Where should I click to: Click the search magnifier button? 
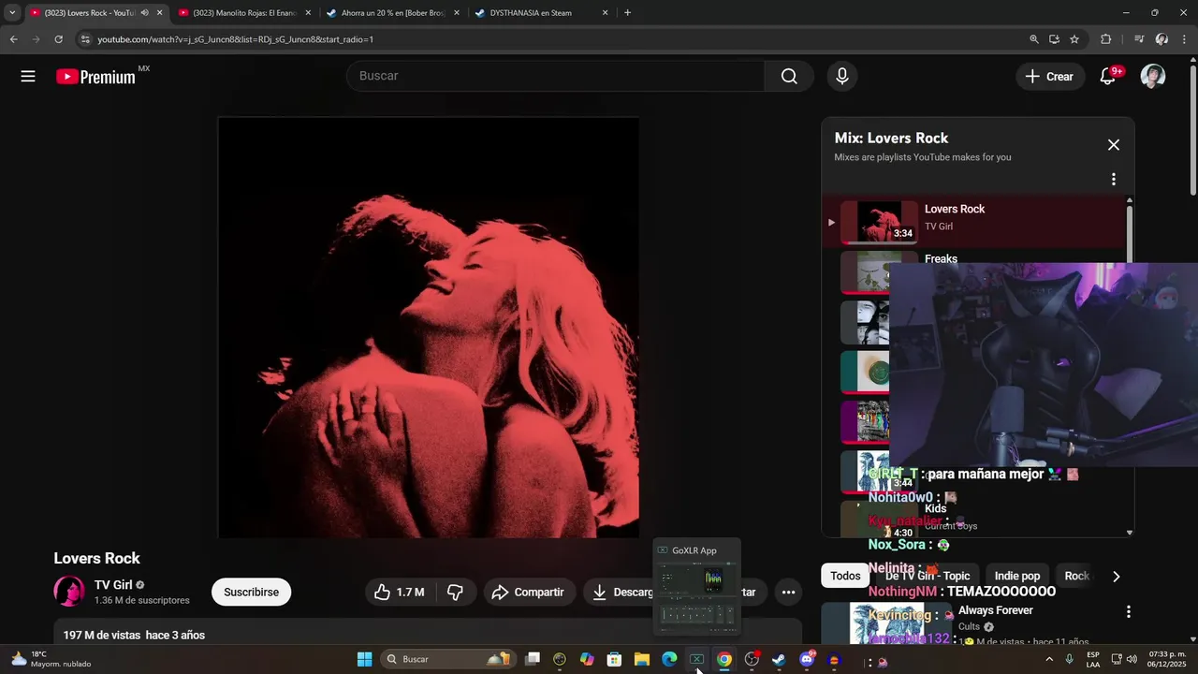(x=789, y=77)
